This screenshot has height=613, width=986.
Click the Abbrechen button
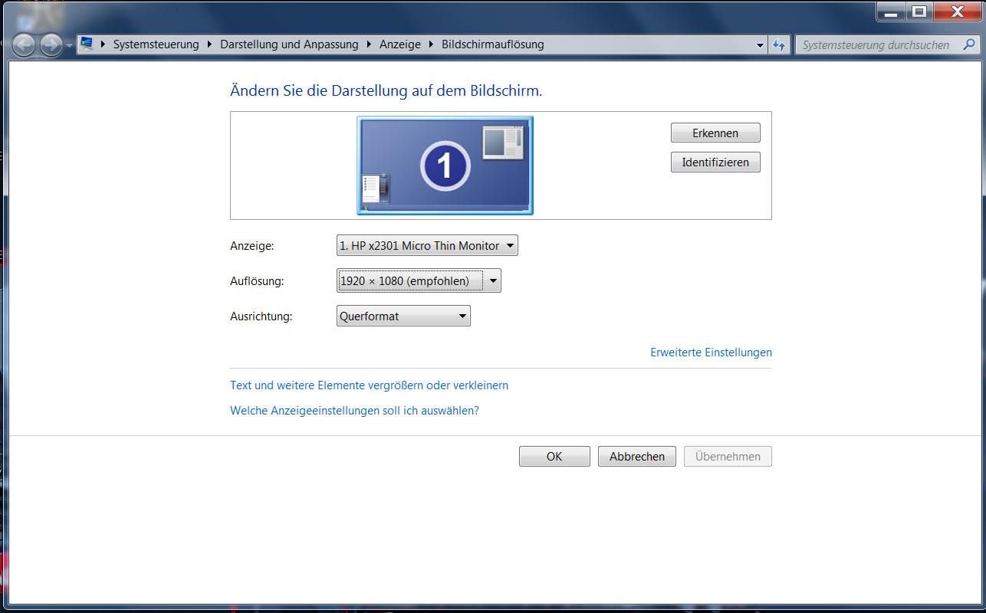click(x=637, y=456)
